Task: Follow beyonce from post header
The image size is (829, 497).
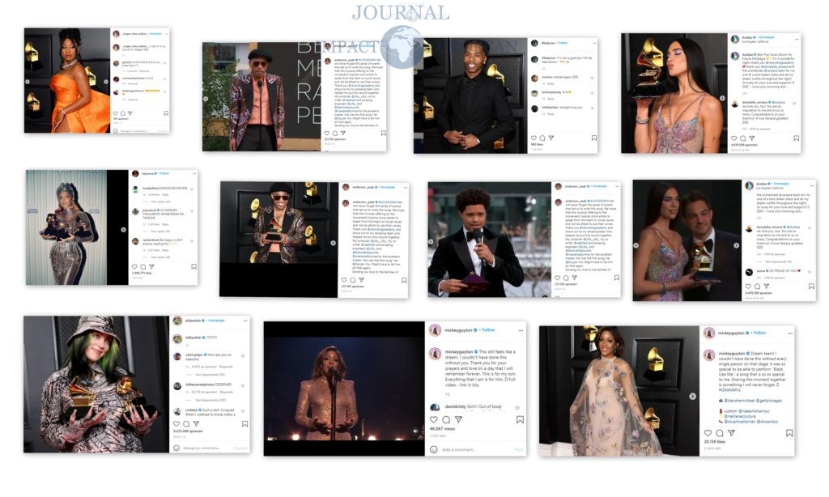Action: click(164, 174)
